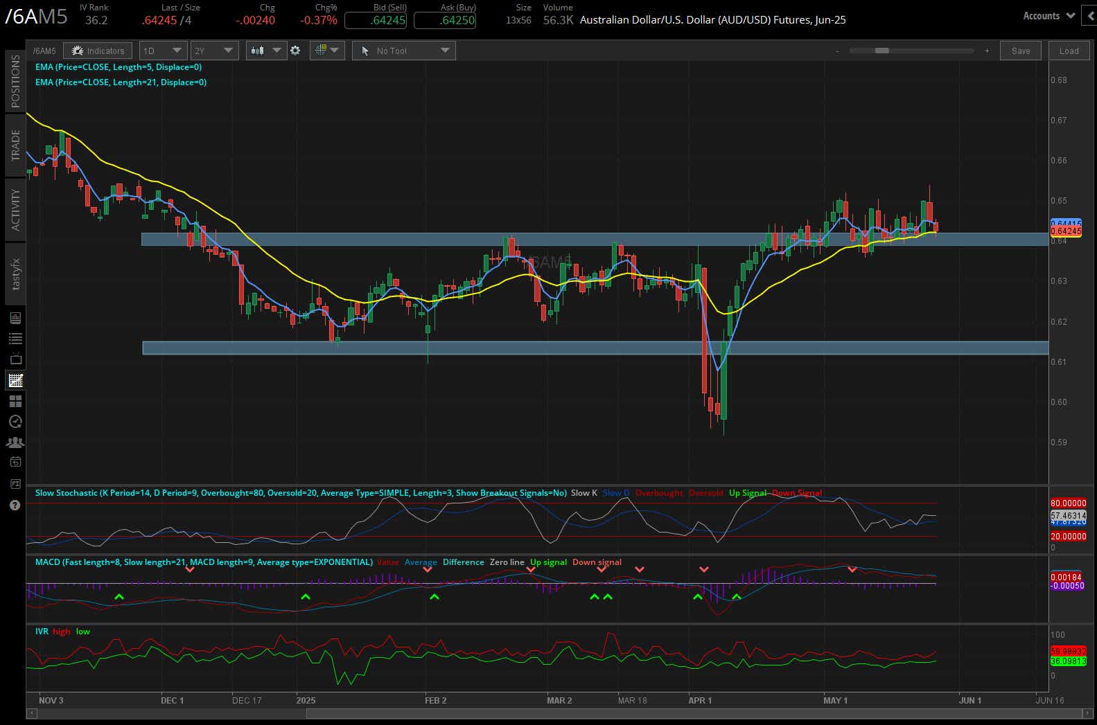1097x725 pixels.
Task: Save the chart layout
Action: [1021, 51]
